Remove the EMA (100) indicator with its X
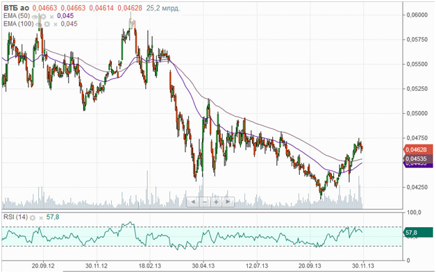The width and height of the screenshot is (436, 273). pos(56,24)
